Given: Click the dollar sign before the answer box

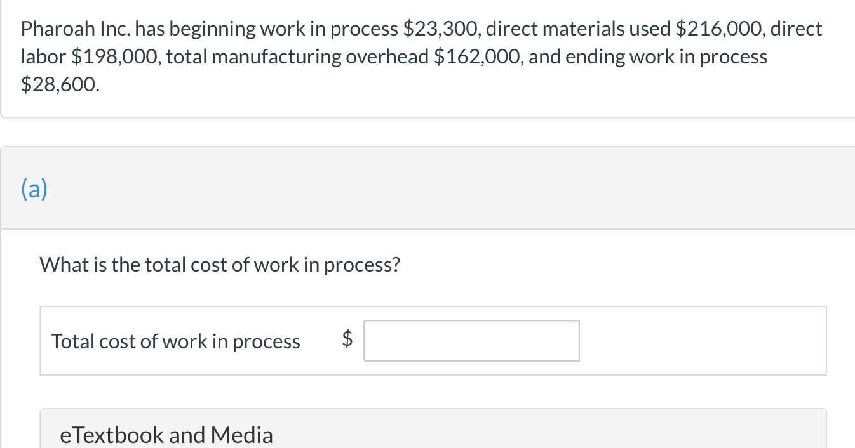Looking at the screenshot, I should [x=347, y=341].
